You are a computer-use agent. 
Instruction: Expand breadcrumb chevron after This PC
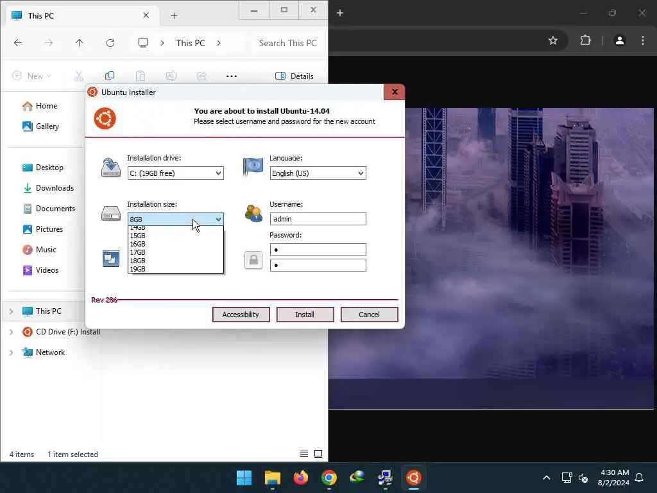219,43
